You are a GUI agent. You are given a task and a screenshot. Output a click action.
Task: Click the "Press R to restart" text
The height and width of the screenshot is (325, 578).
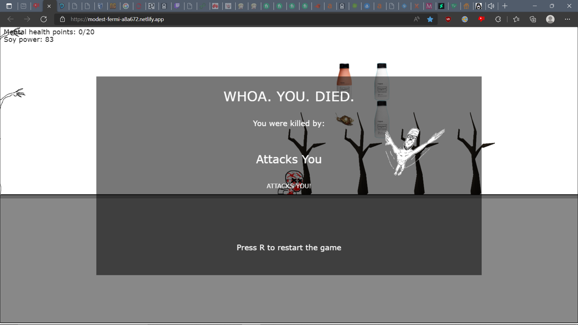coord(289,248)
